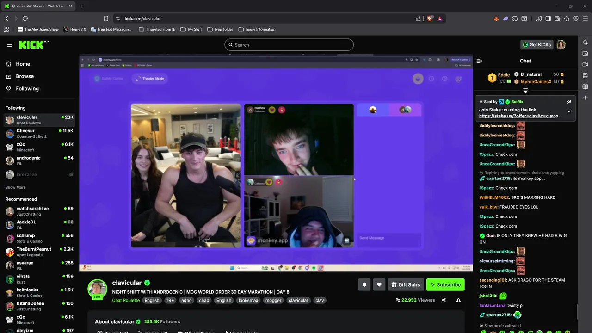Open the Brave main menu button
Viewport: 592px width, 333px height.
pos(586,18)
